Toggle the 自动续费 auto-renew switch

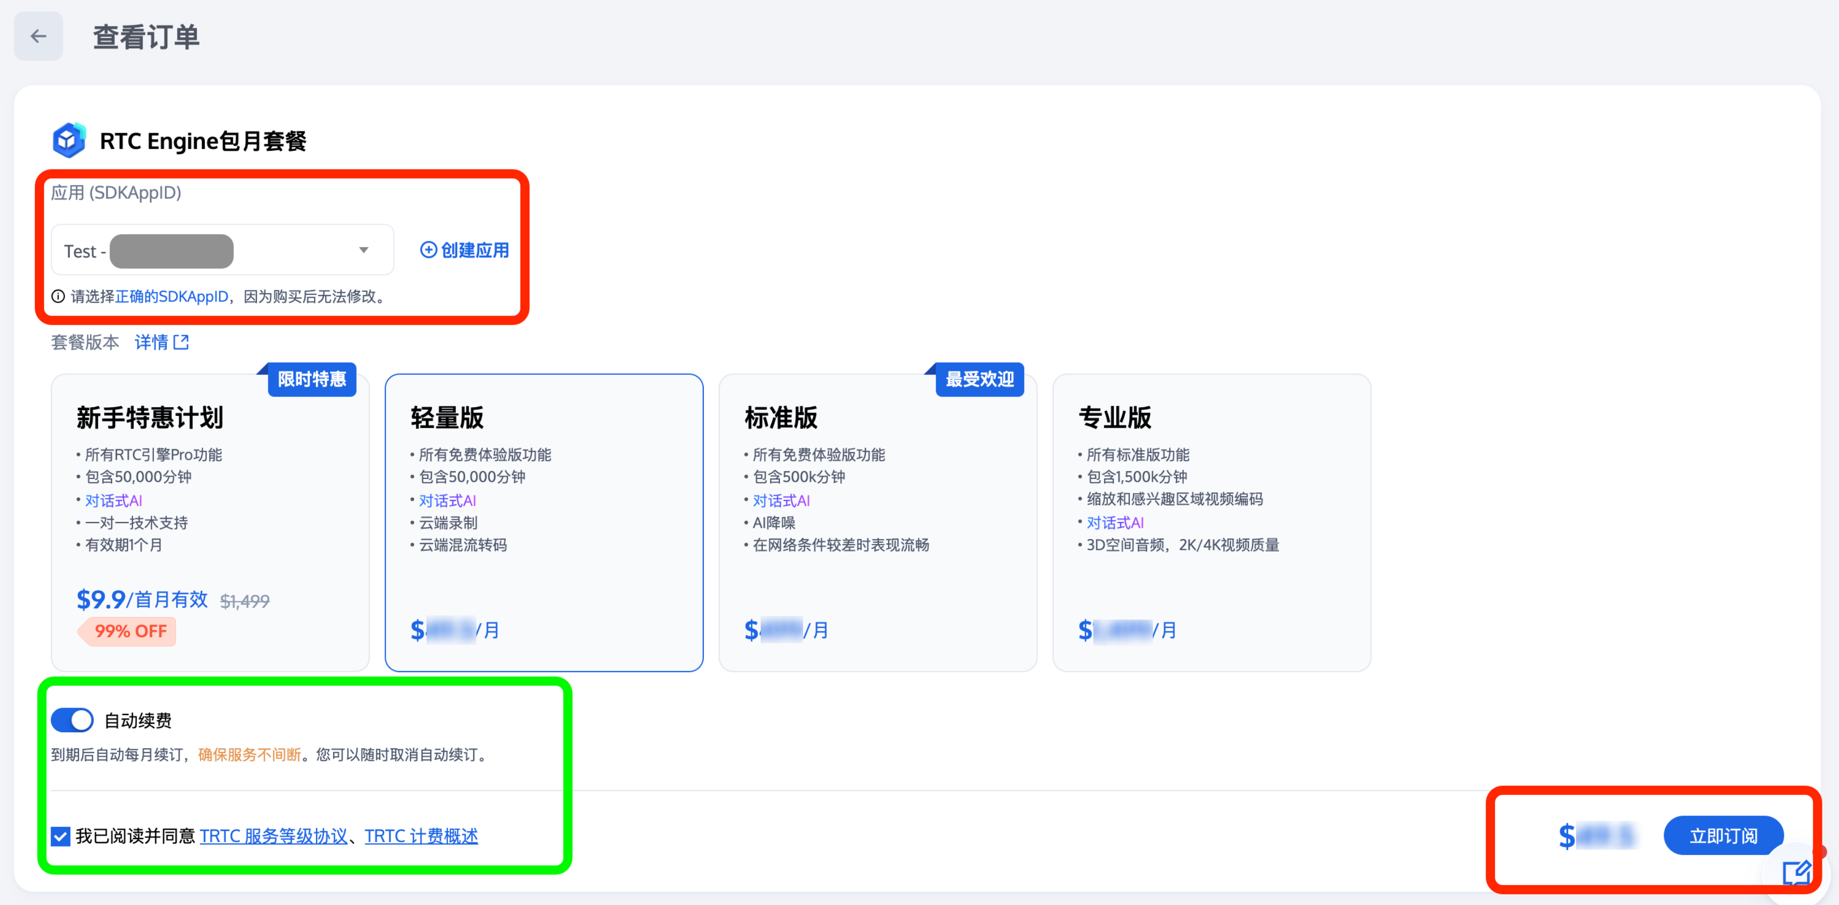pos(72,720)
